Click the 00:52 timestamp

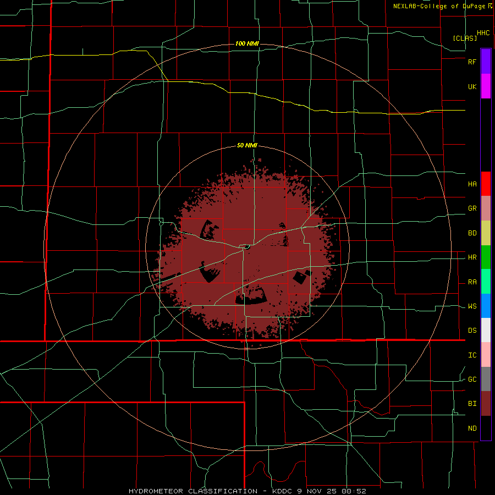click(x=354, y=491)
